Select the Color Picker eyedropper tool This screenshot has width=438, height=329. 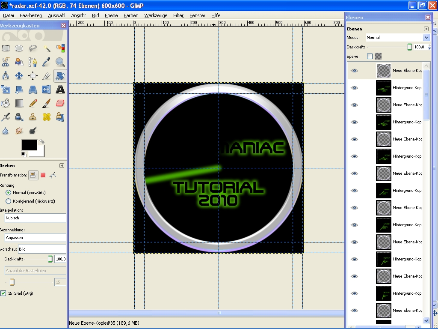click(46, 62)
